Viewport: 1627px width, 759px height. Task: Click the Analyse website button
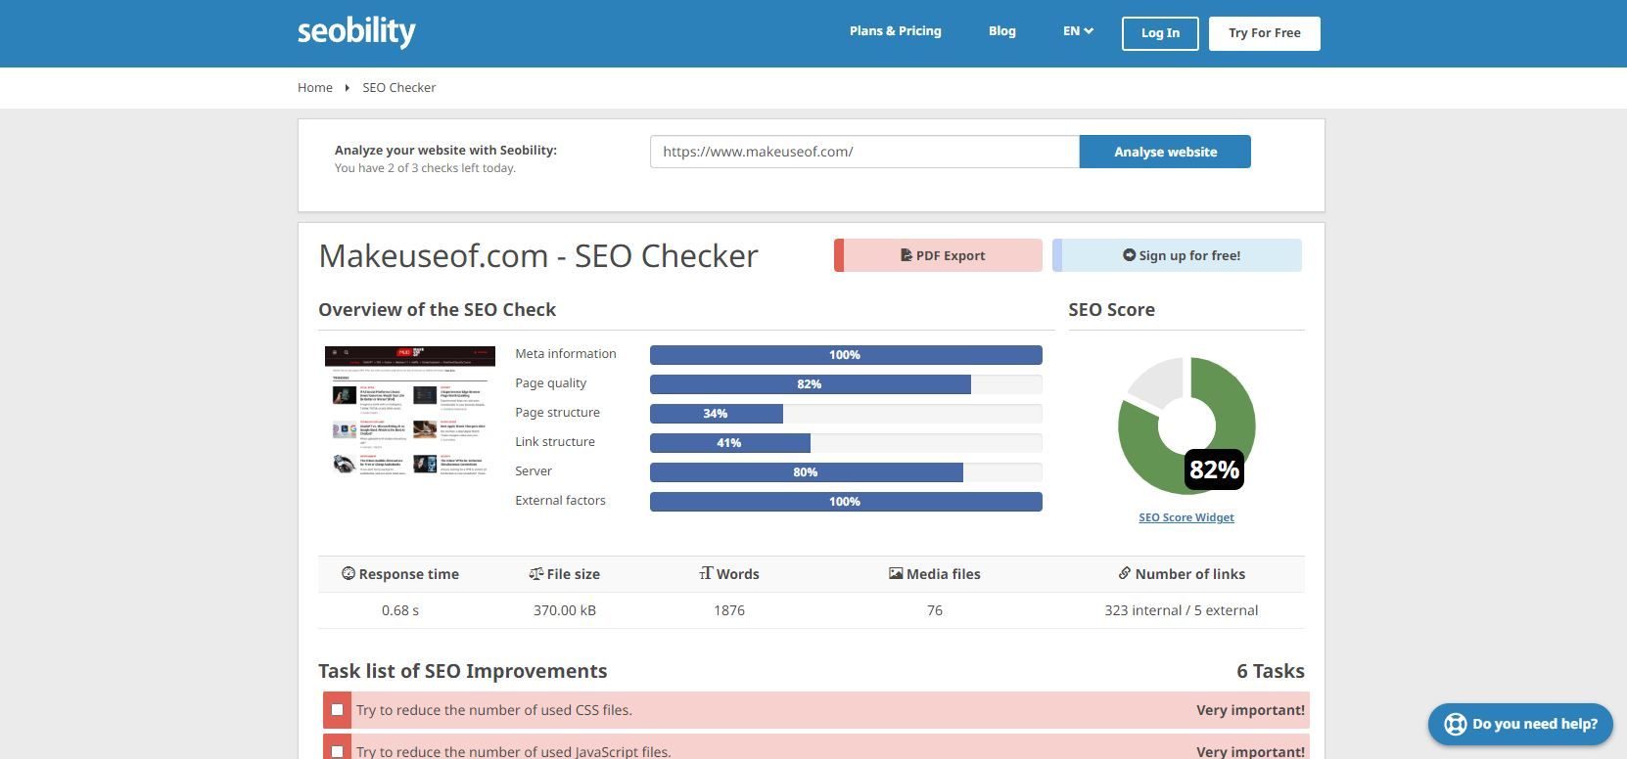pos(1165,152)
